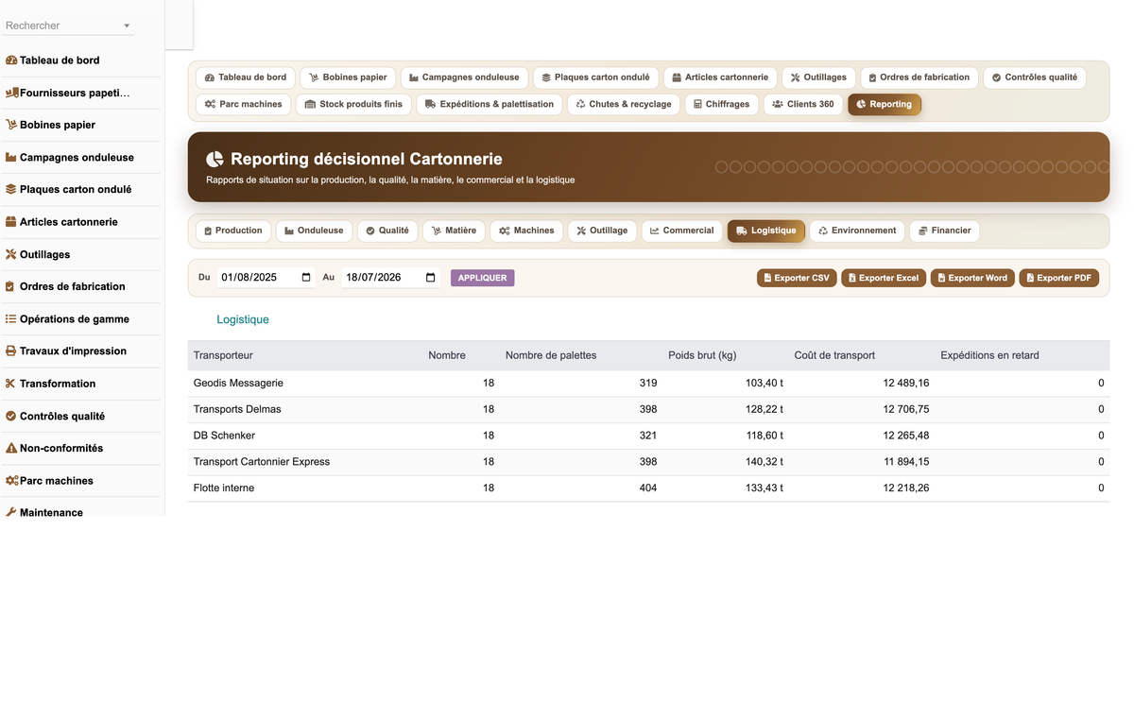Click the Contrôles qualité sidebar check icon
Image resolution: width=1134 pixels, height=702 pixels.
pyautogui.click(x=11, y=416)
